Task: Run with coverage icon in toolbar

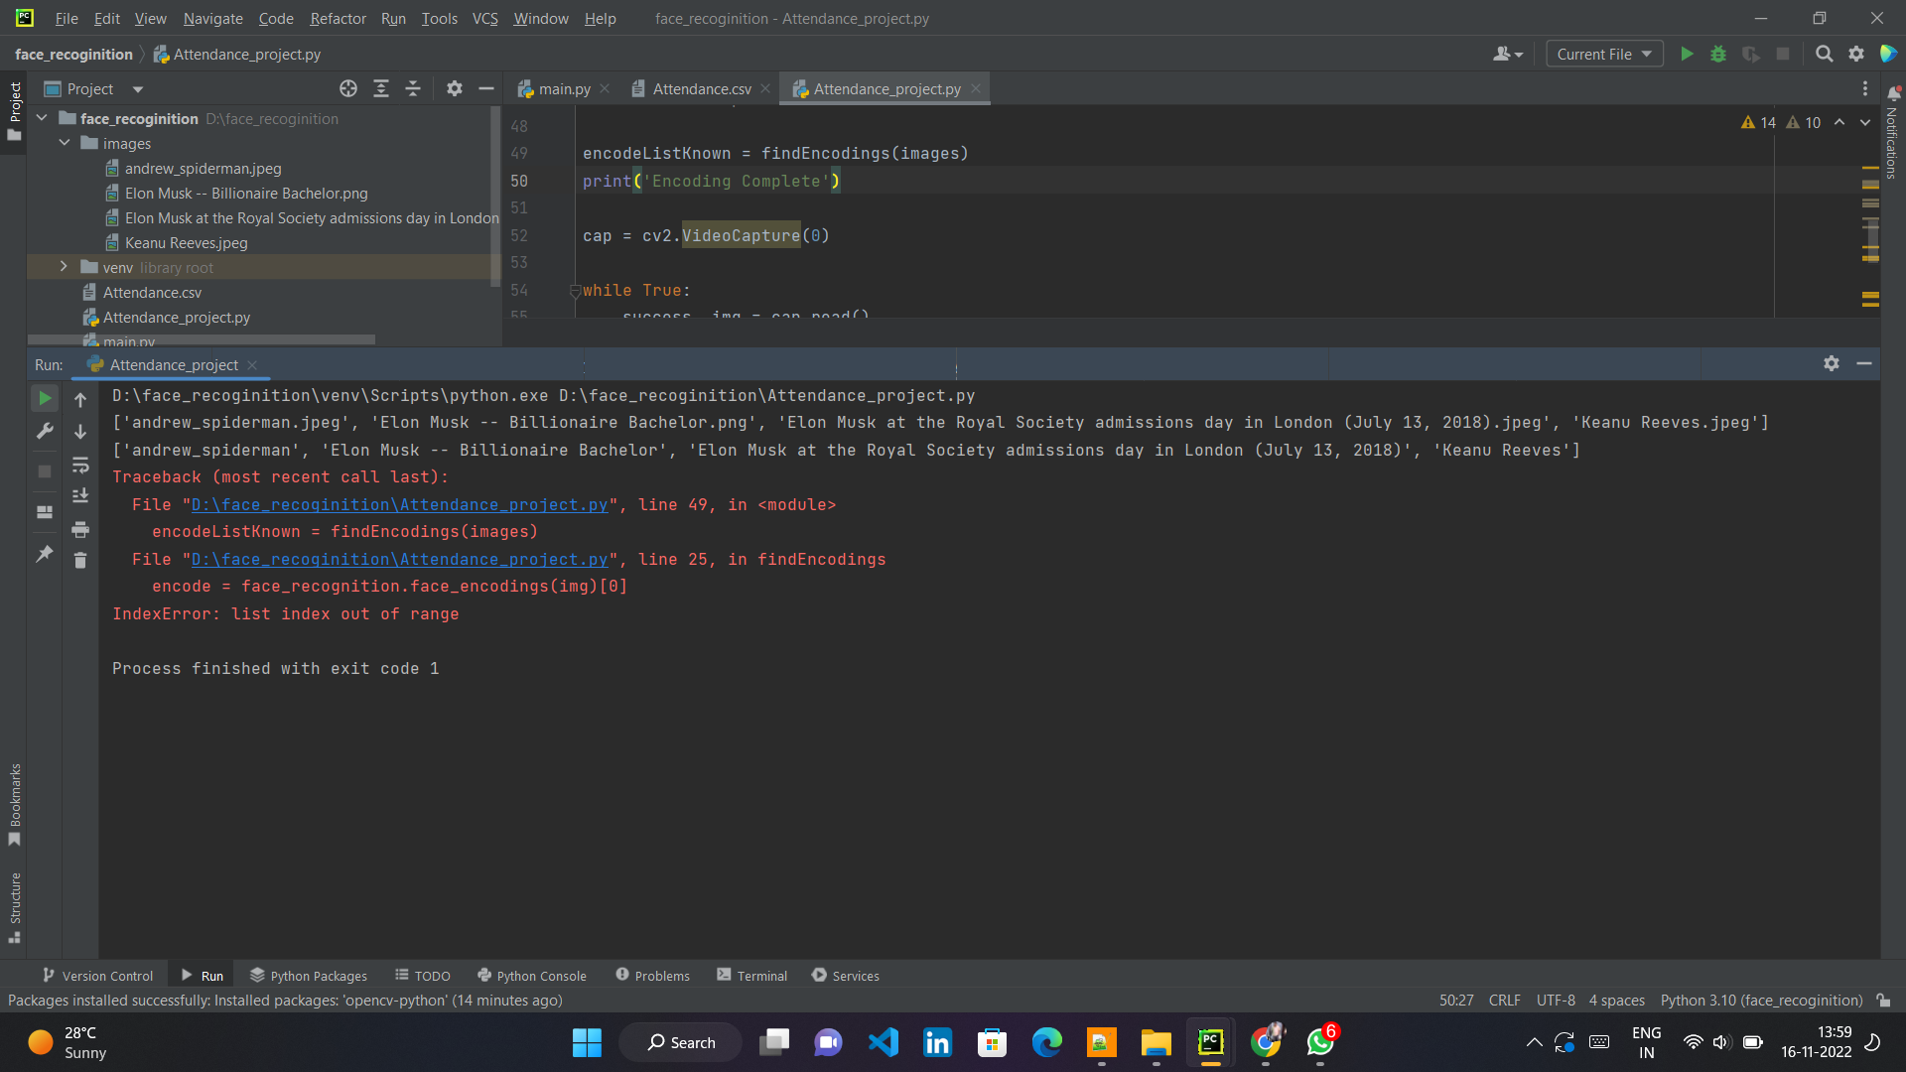Action: [x=1751, y=54]
